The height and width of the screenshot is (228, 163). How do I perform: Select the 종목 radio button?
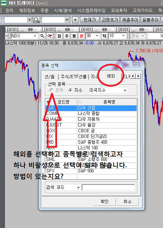(x=51, y=90)
